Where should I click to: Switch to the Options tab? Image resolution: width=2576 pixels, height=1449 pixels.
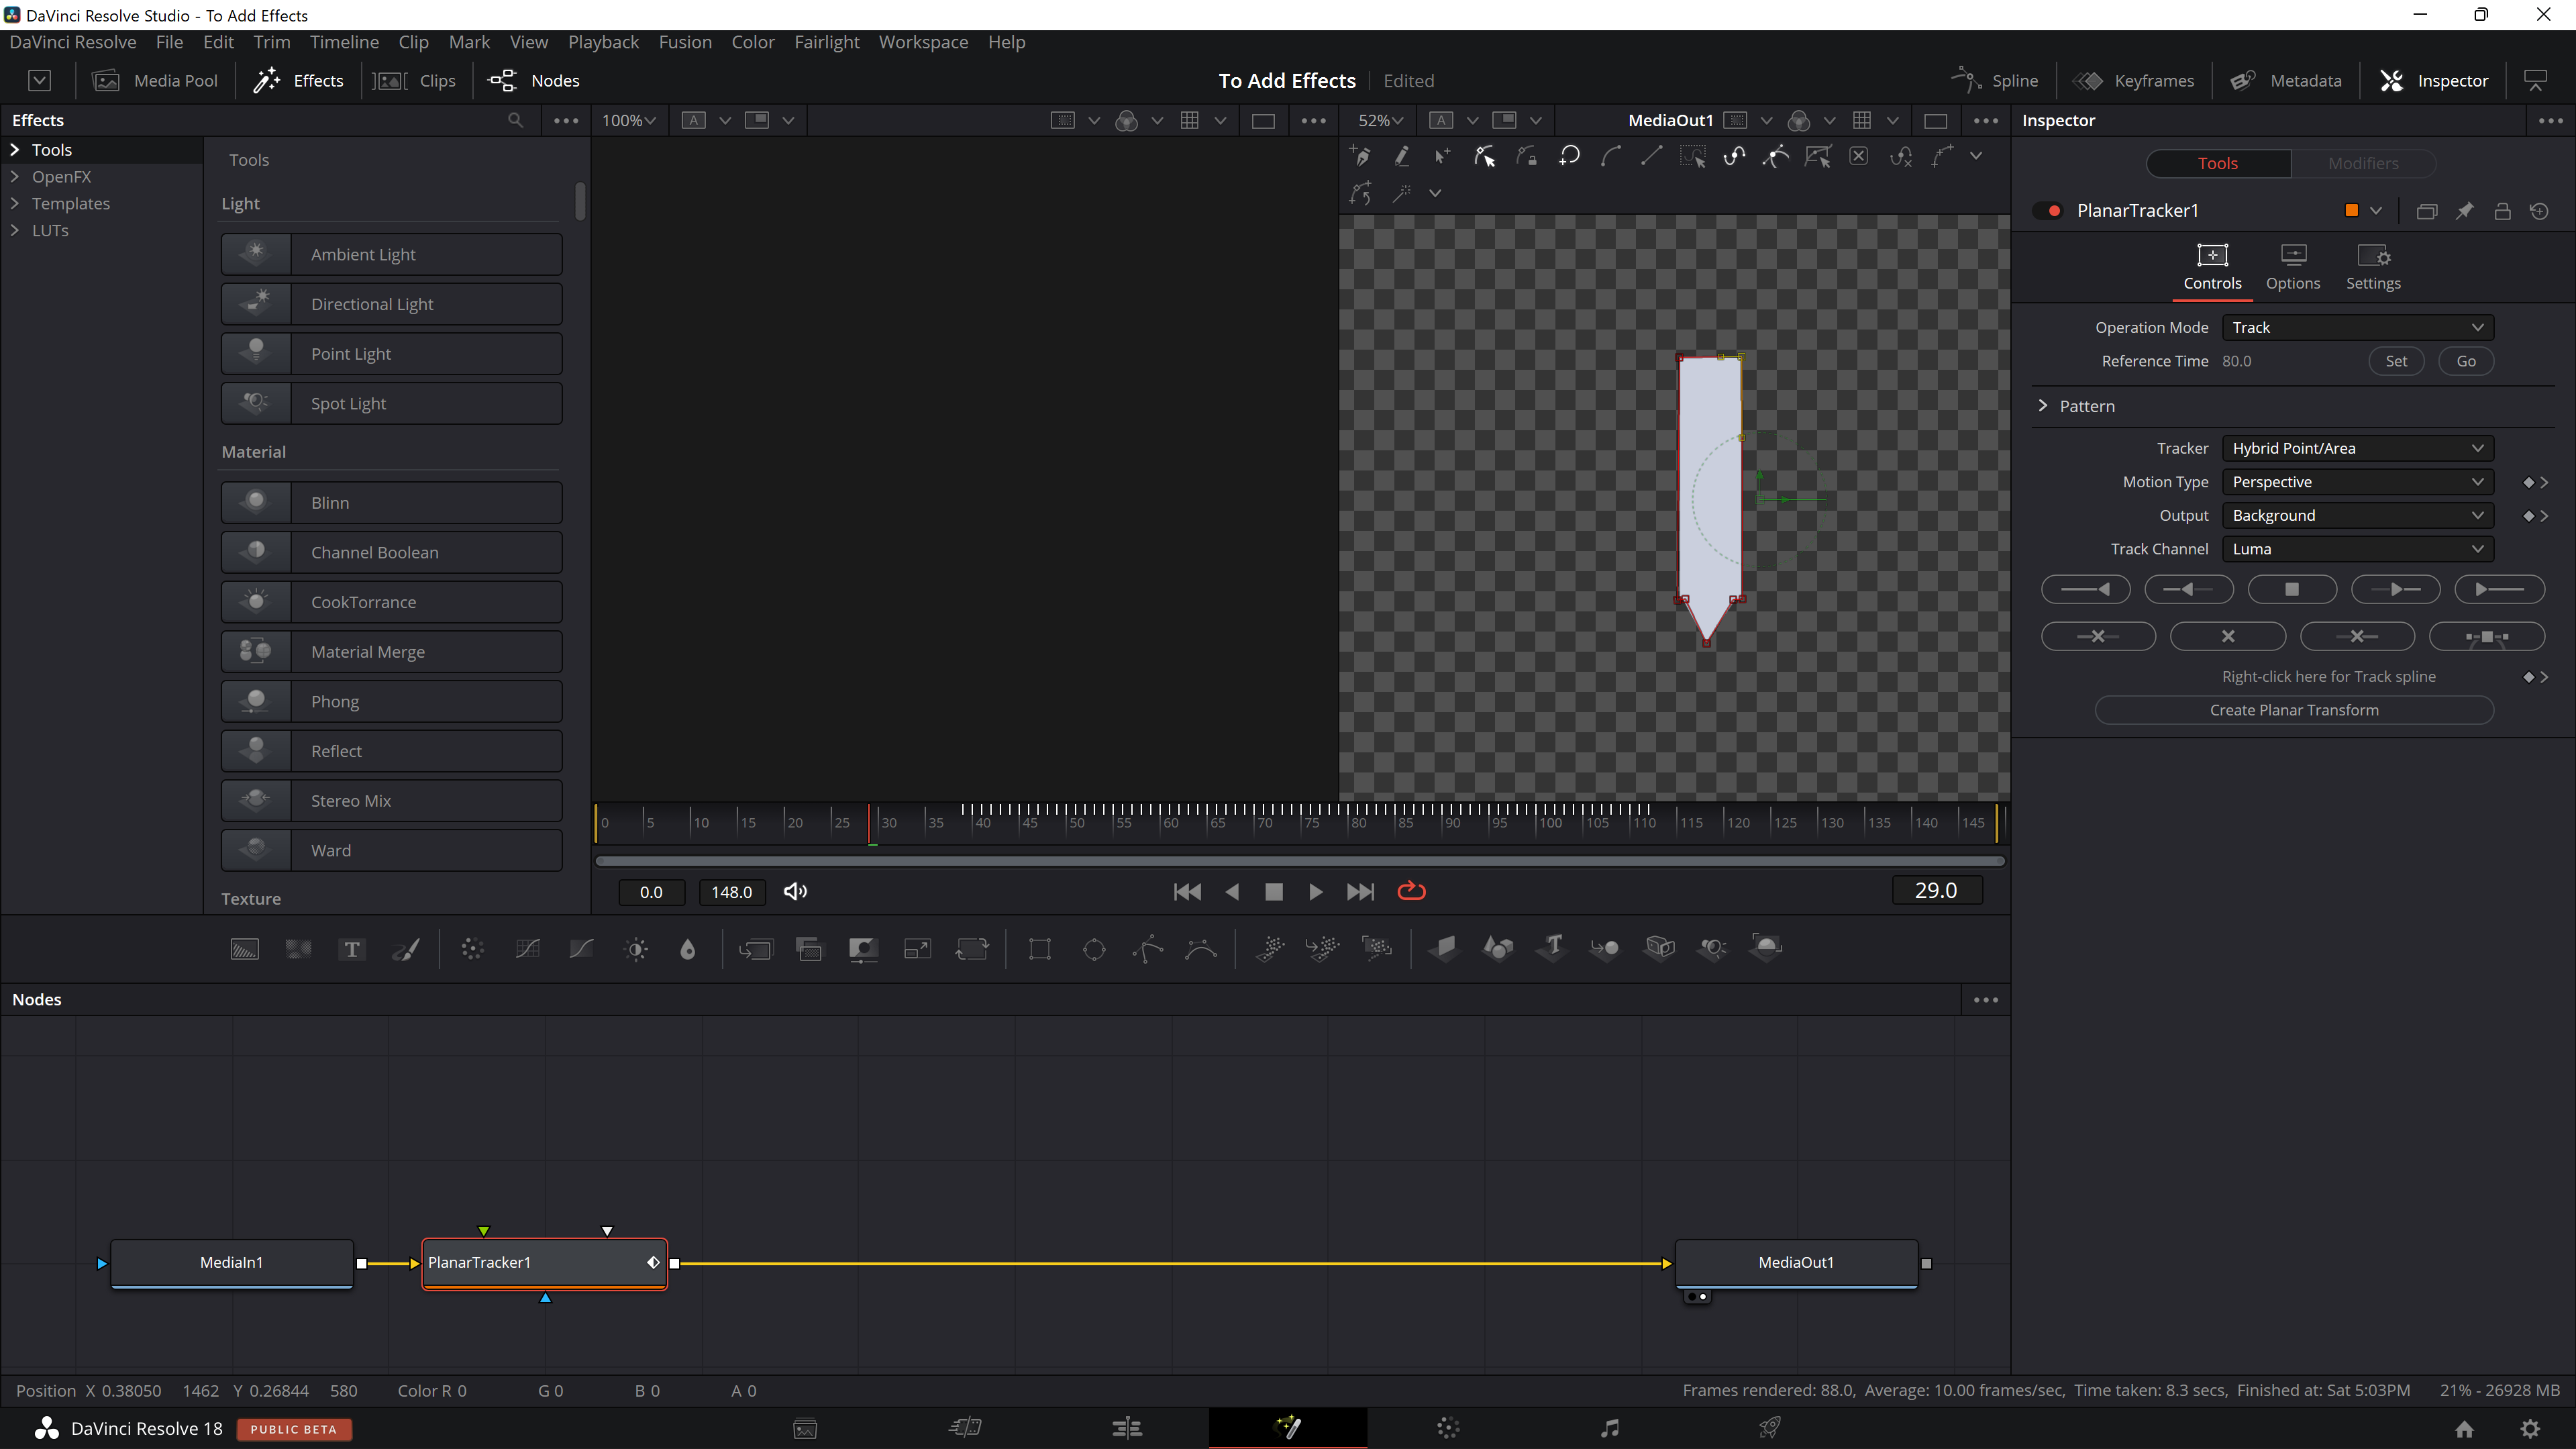click(x=2292, y=267)
